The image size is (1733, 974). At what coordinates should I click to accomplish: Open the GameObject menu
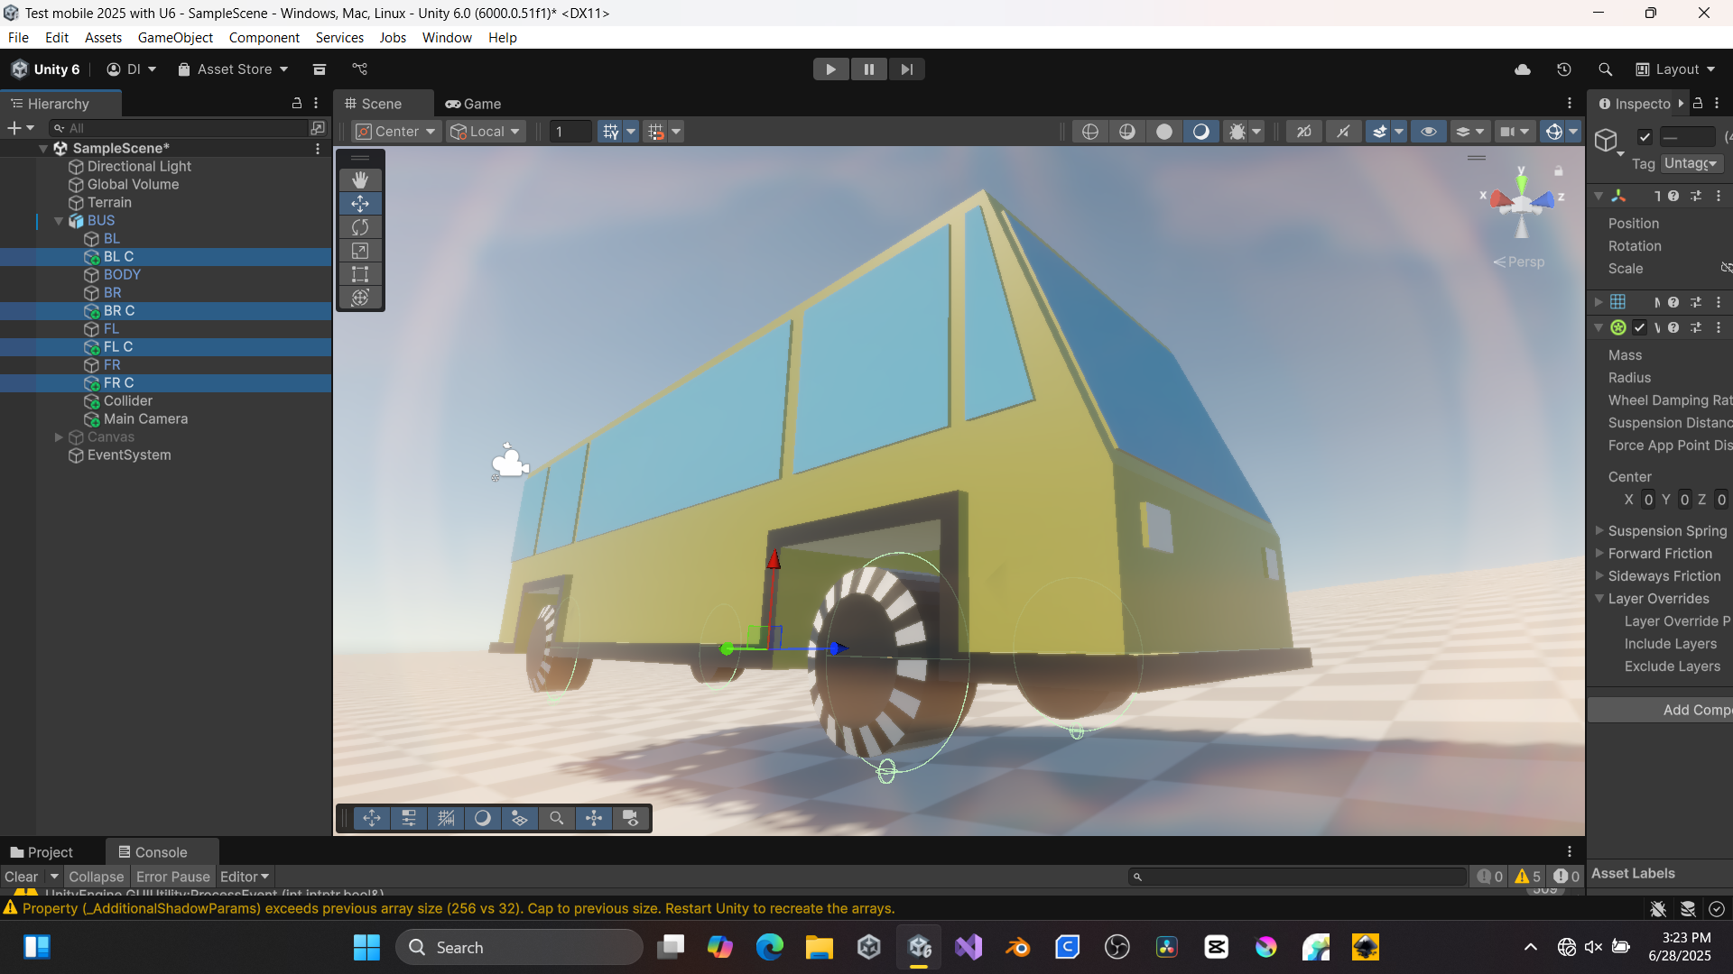pyautogui.click(x=175, y=38)
